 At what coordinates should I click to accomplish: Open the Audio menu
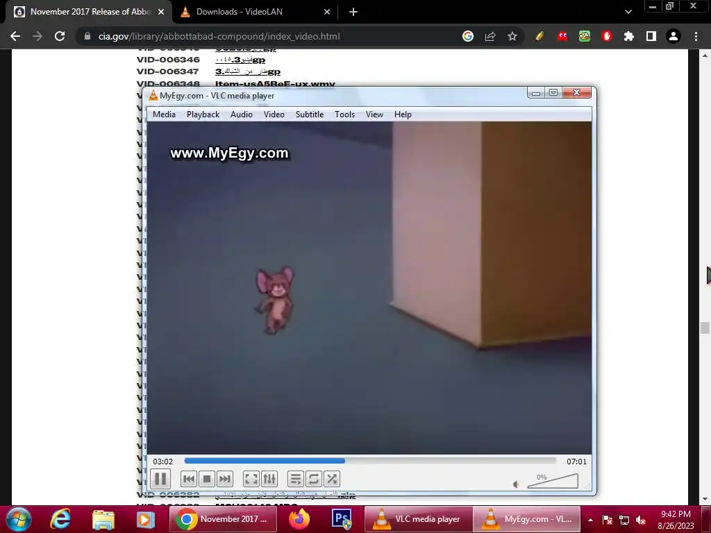click(x=241, y=115)
